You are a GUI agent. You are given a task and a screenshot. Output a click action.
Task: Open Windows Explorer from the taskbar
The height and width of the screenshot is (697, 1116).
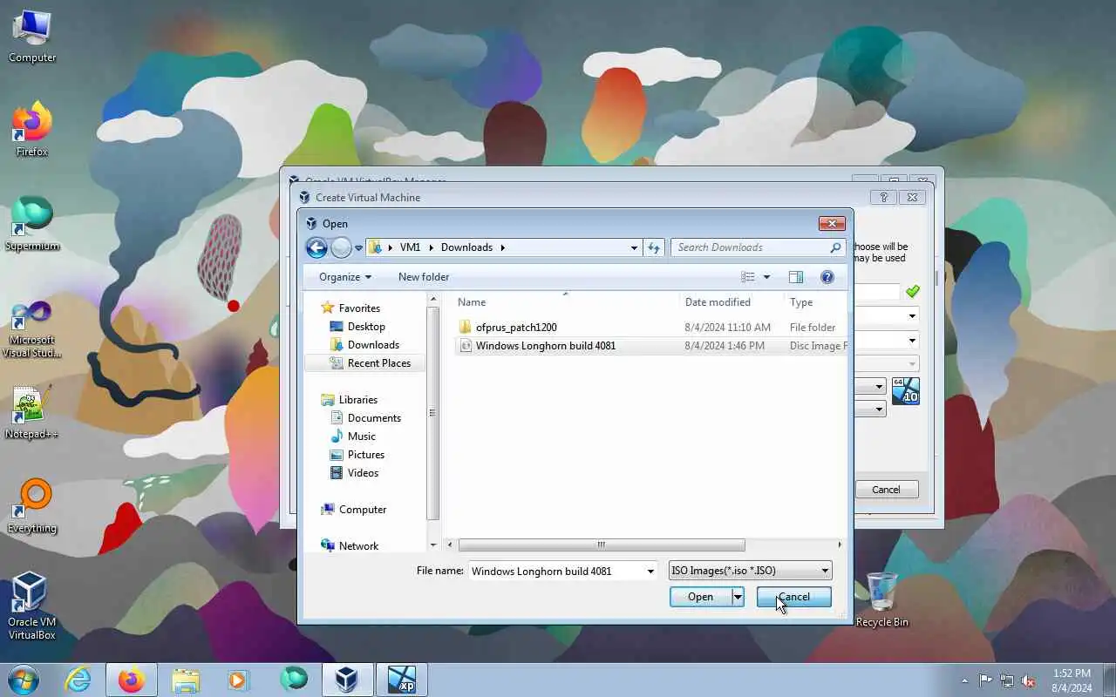coord(186,680)
